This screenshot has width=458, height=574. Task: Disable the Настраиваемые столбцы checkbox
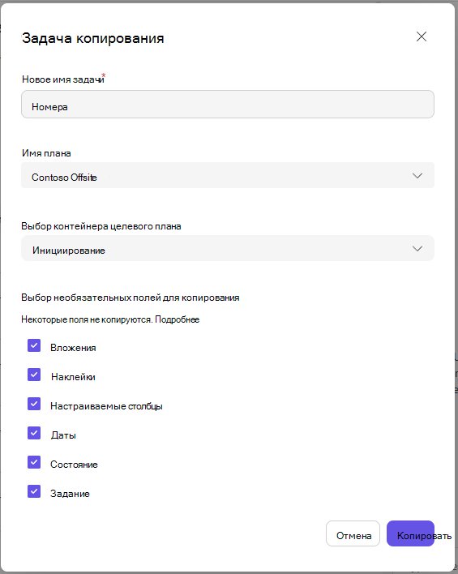[34, 404]
